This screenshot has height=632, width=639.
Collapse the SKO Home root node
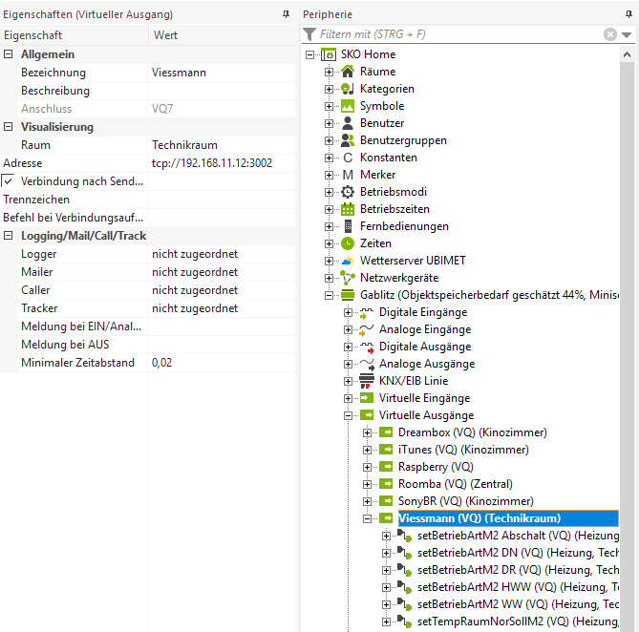coord(309,54)
